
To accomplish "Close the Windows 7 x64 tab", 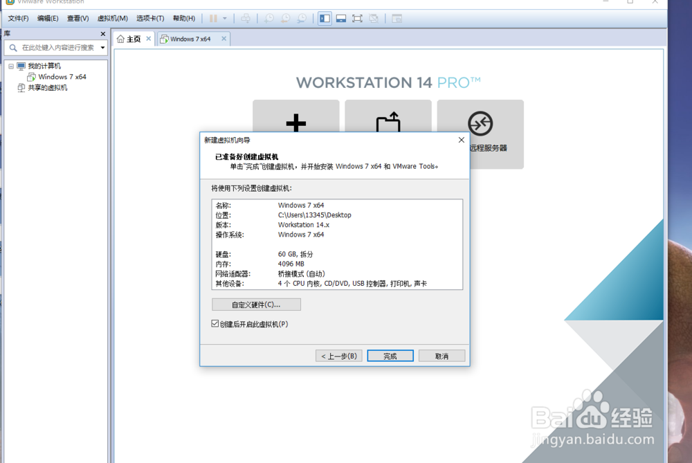I will tap(224, 39).
